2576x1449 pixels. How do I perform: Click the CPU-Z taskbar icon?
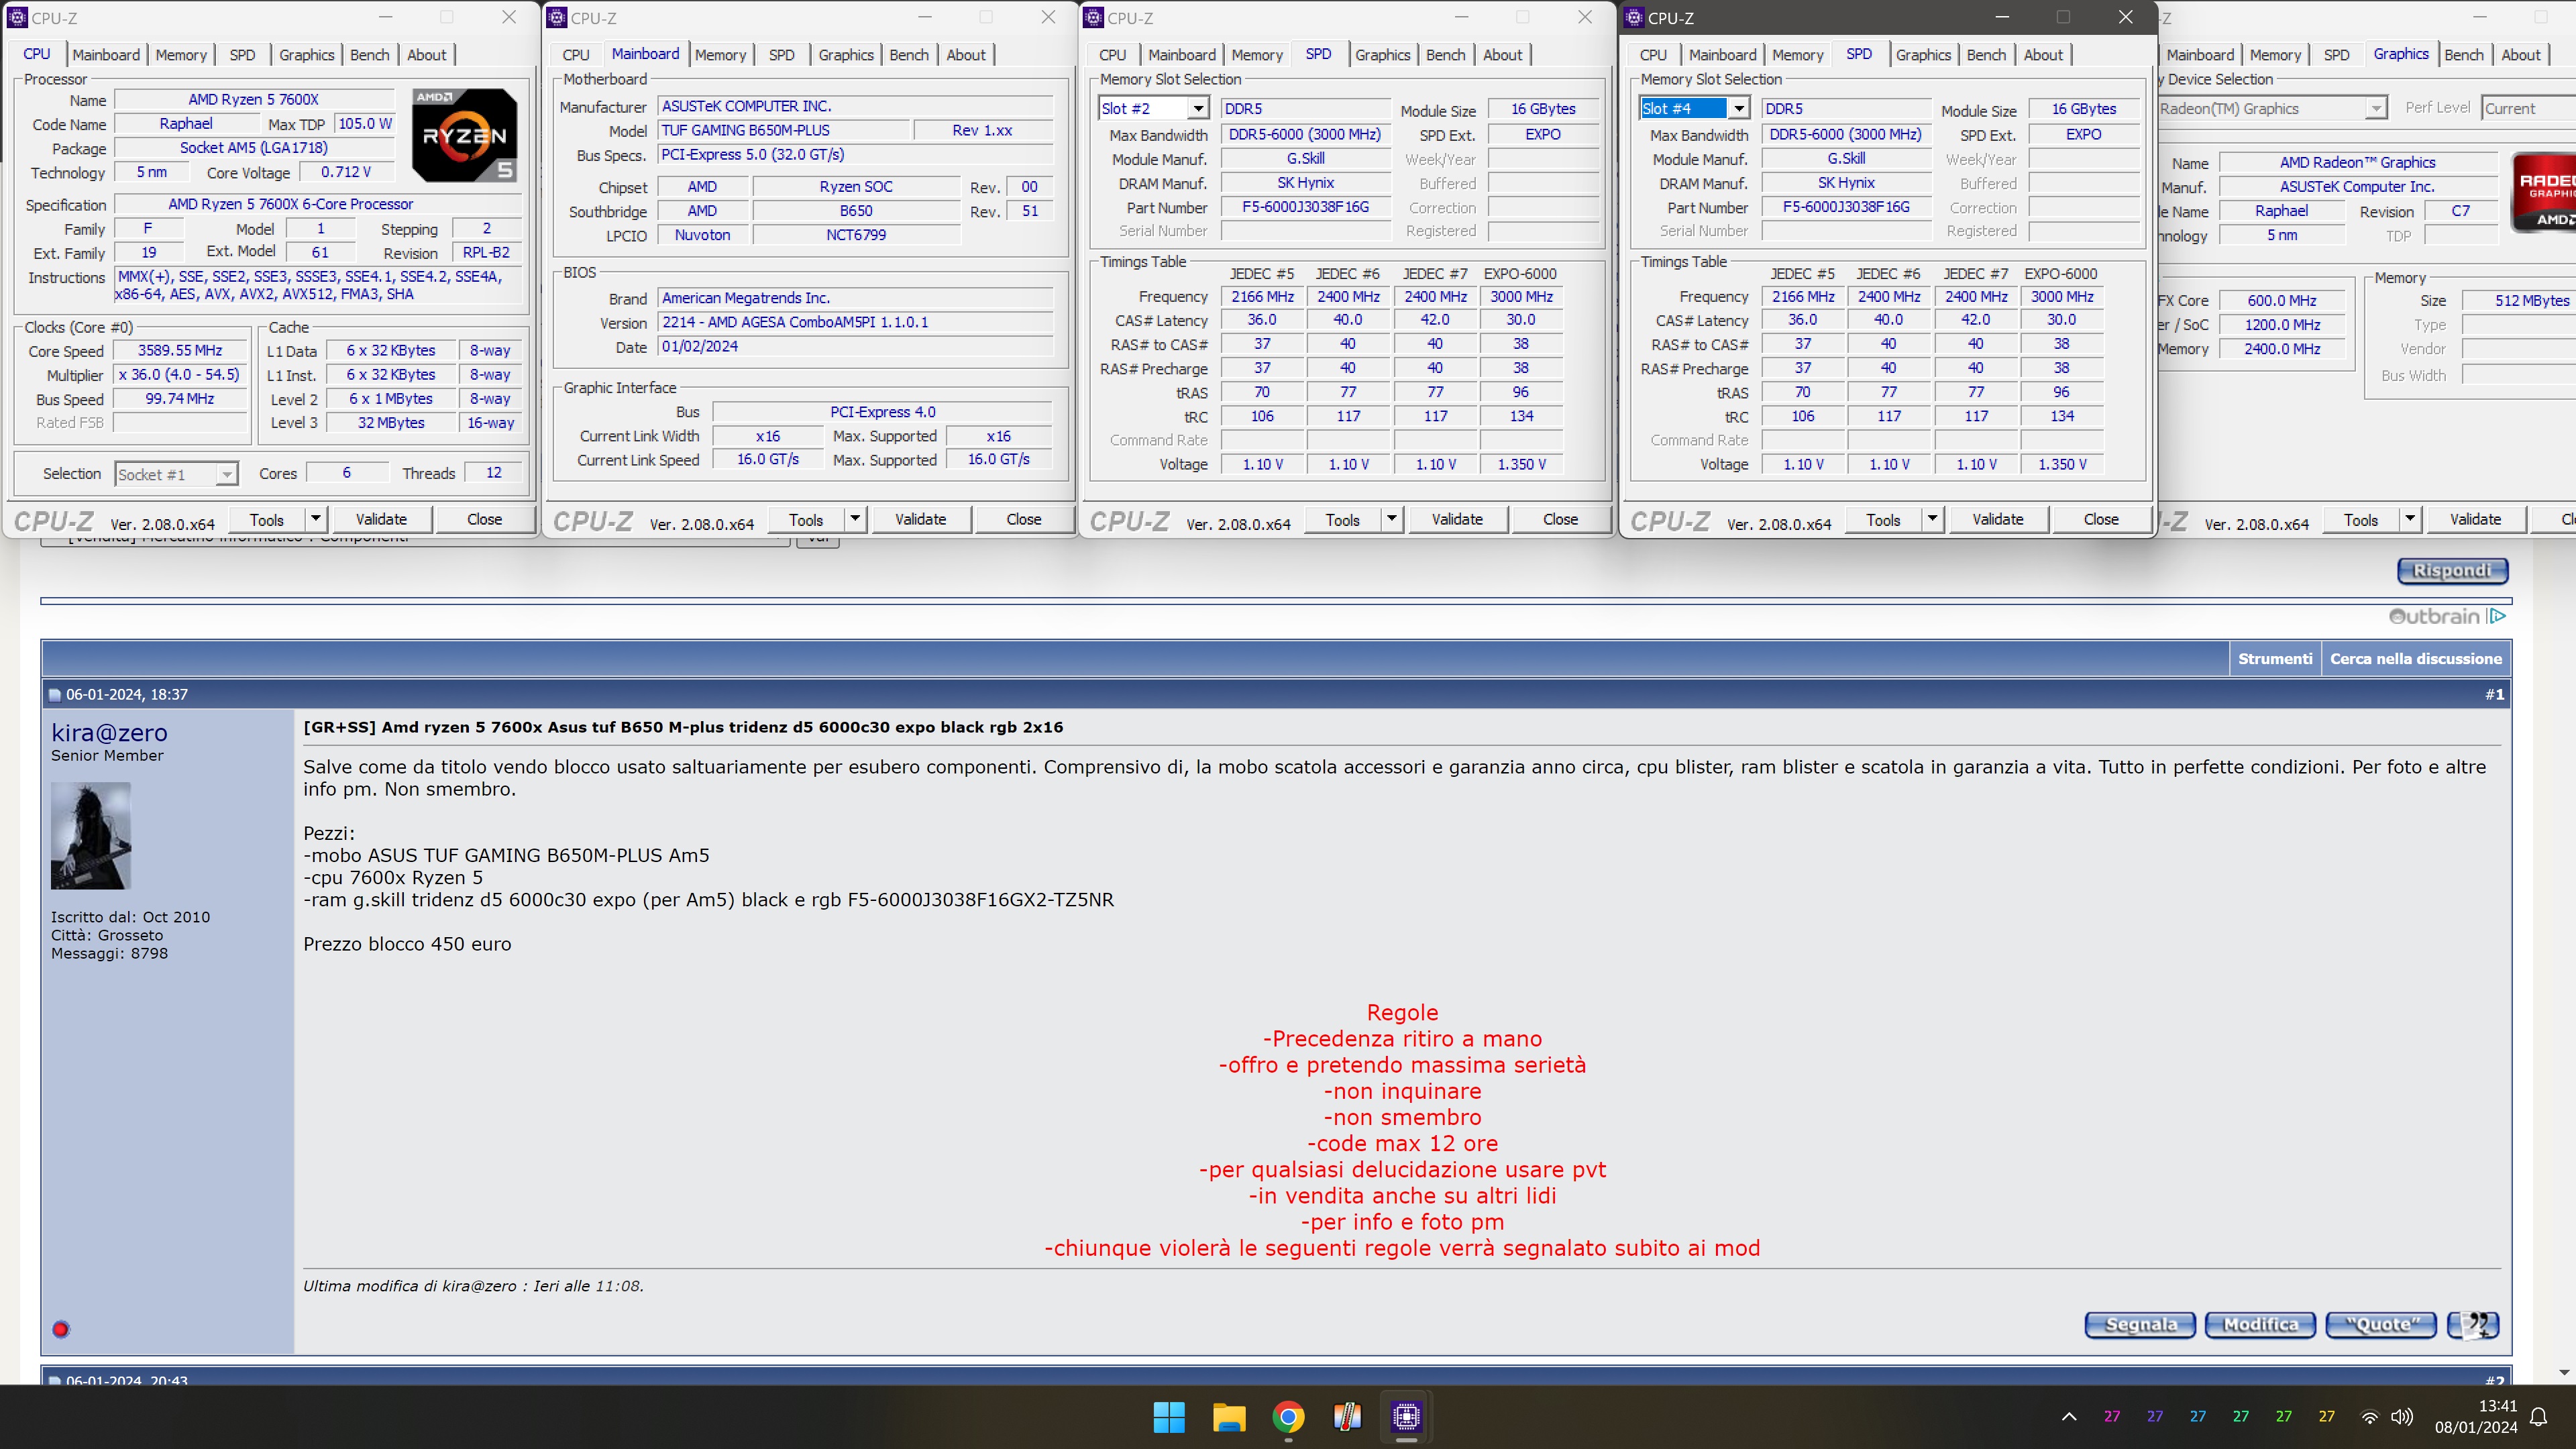click(x=1406, y=1416)
